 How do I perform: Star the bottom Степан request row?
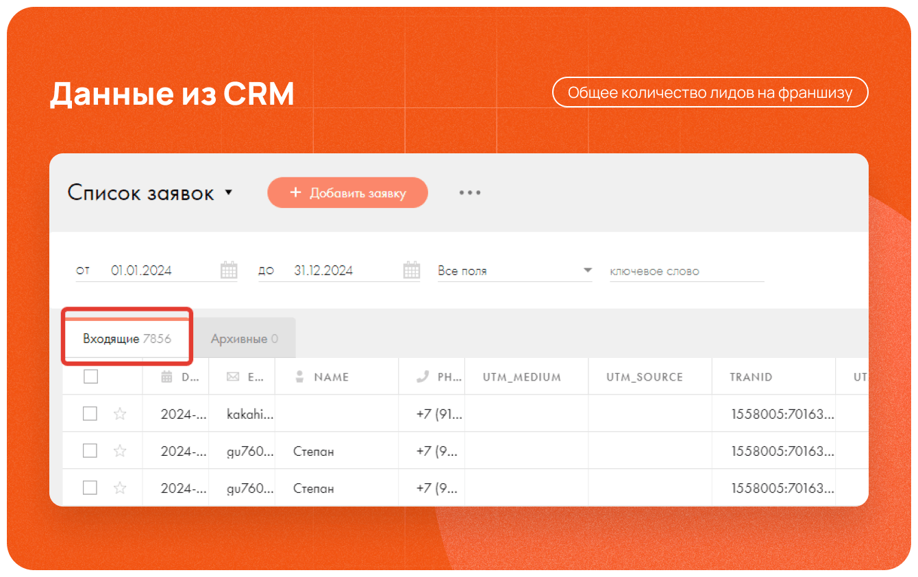click(x=120, y=487)
